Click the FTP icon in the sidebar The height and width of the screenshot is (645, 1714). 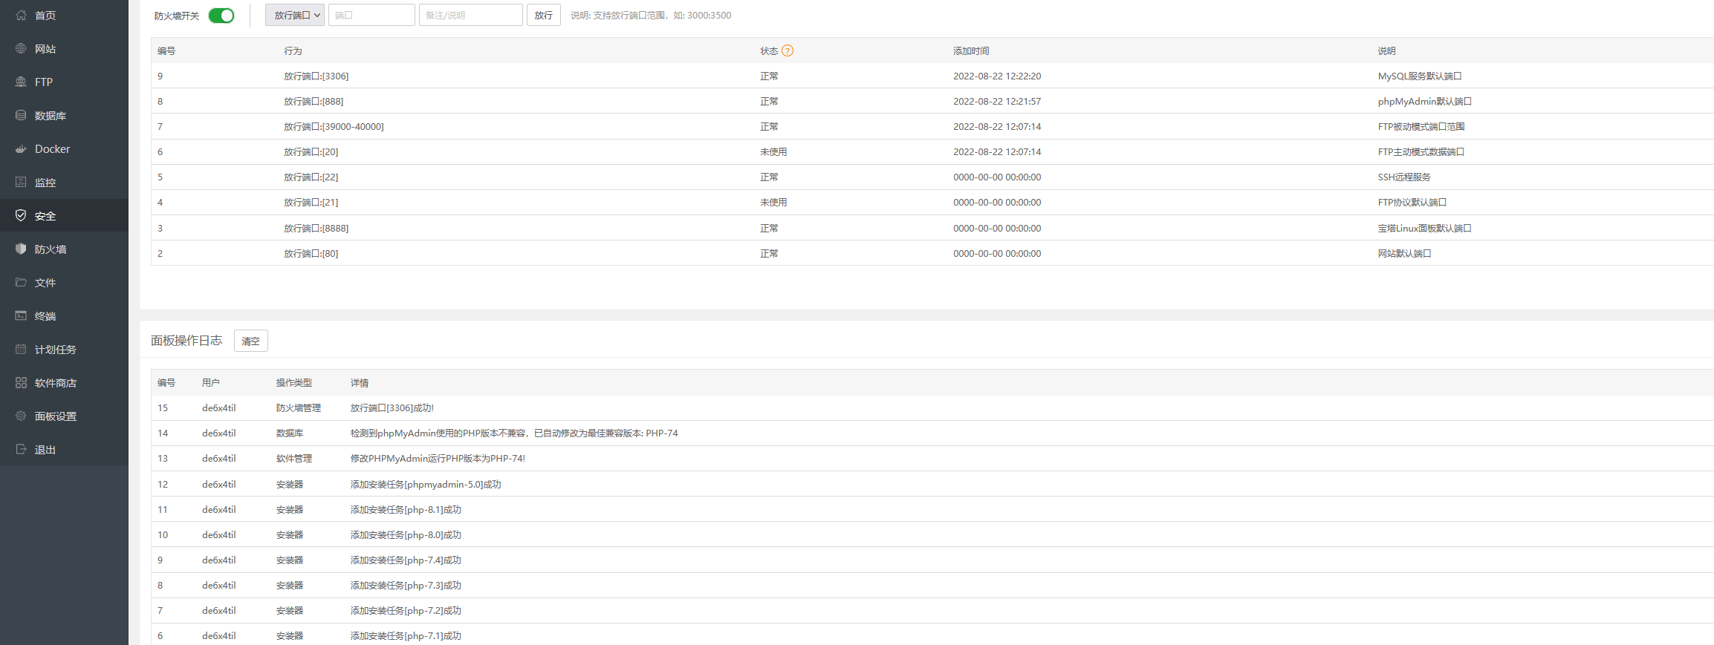pyautogui.click(x=21, y=82)
